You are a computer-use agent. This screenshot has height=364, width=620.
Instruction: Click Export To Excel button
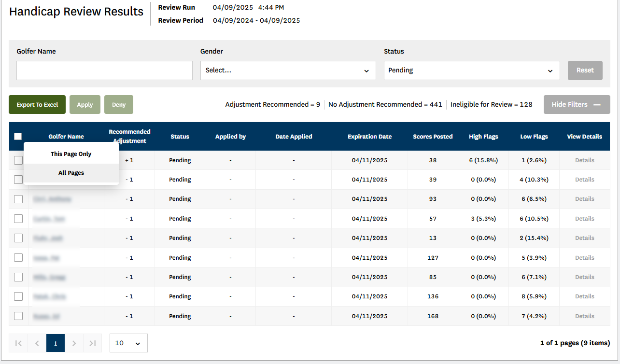[37, 105]
